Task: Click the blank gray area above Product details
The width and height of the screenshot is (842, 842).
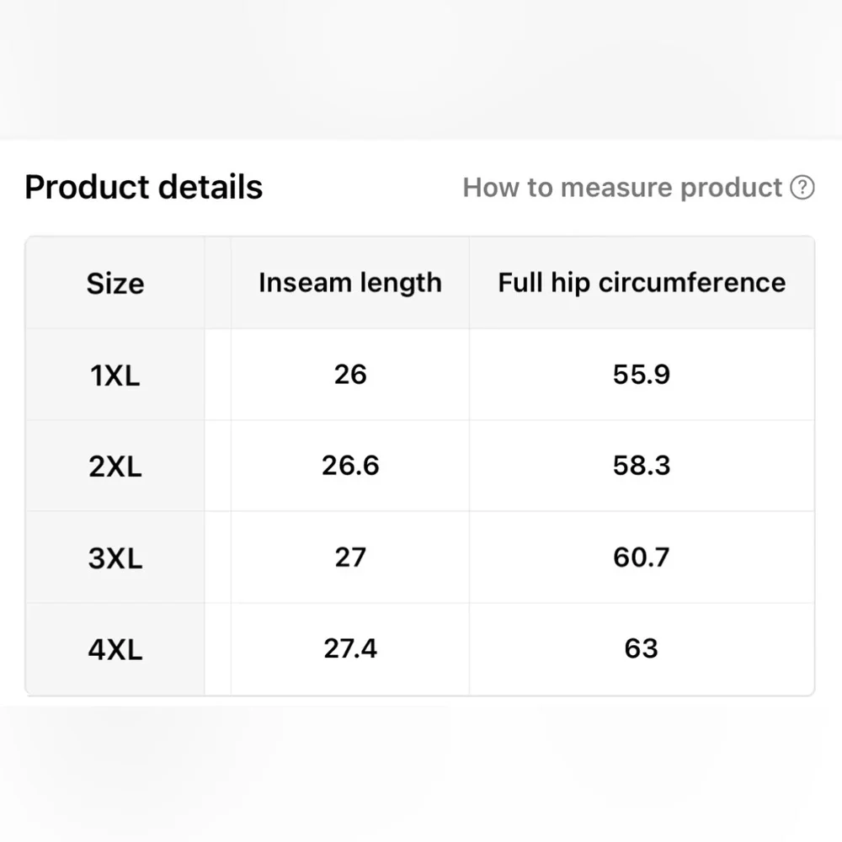Action: pos(421,70)
